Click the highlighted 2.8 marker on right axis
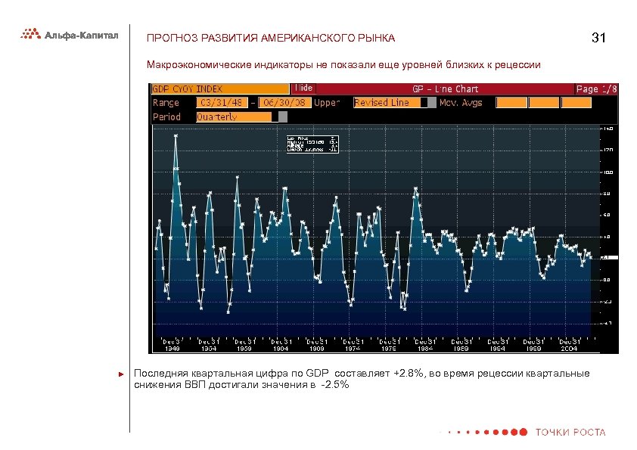The image size is (637, 450). 611,257
